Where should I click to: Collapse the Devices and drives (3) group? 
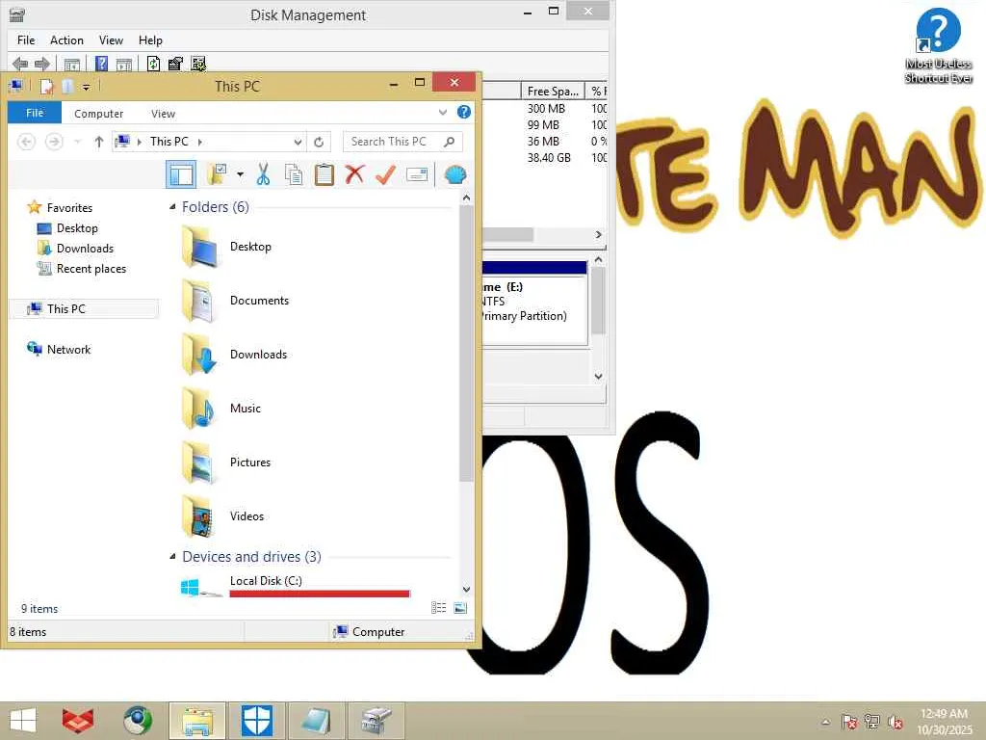tap(172, 556)
